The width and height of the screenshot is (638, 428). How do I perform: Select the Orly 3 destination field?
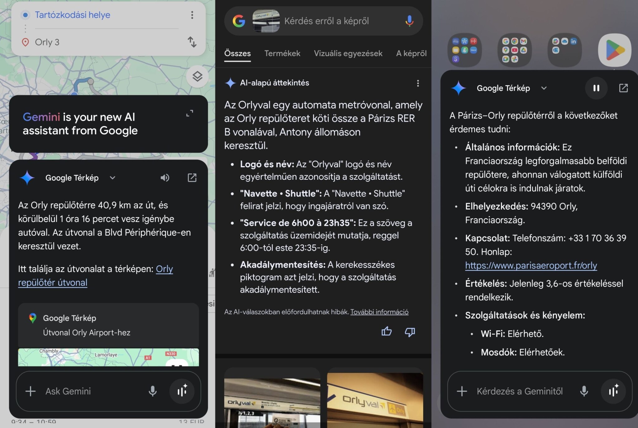(47, 42)
